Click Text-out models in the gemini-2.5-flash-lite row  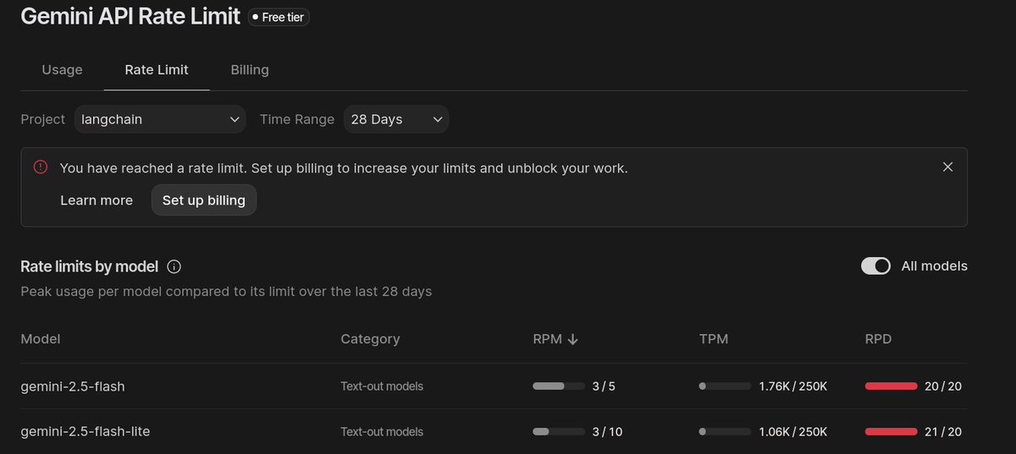382,431
